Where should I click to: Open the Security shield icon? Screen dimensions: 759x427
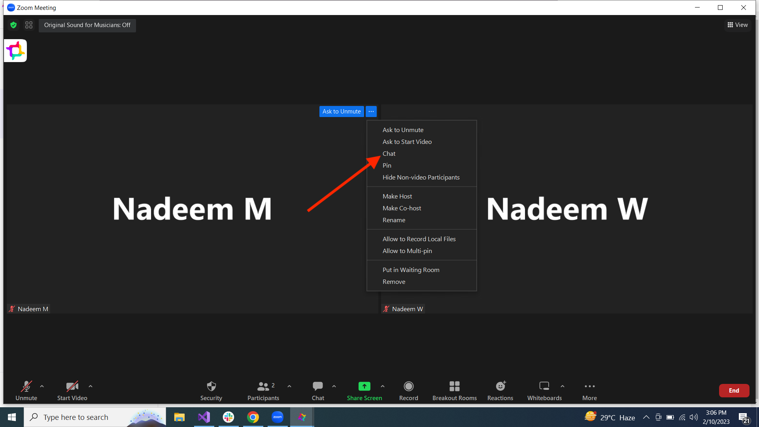tap(211, 386)
